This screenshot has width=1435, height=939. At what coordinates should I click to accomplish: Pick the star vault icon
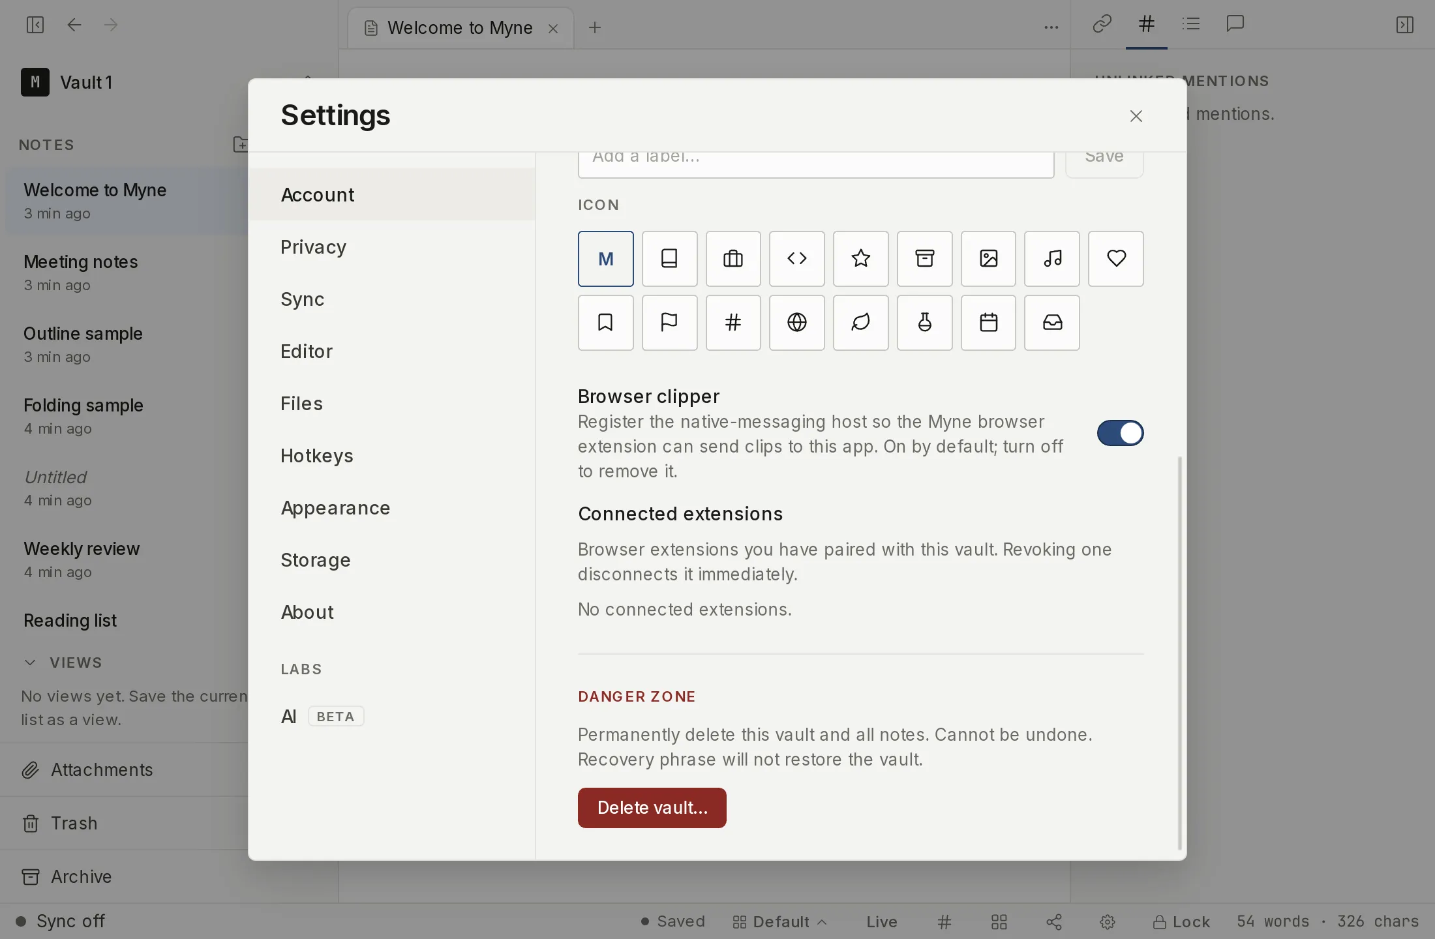[861, 259]
